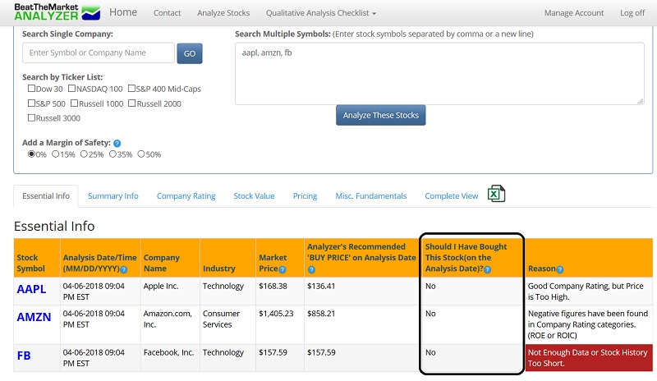Viewport: 657px width, 381px height.
Task: Open the AAPL stock symbol link
Action: coord(31,289)
